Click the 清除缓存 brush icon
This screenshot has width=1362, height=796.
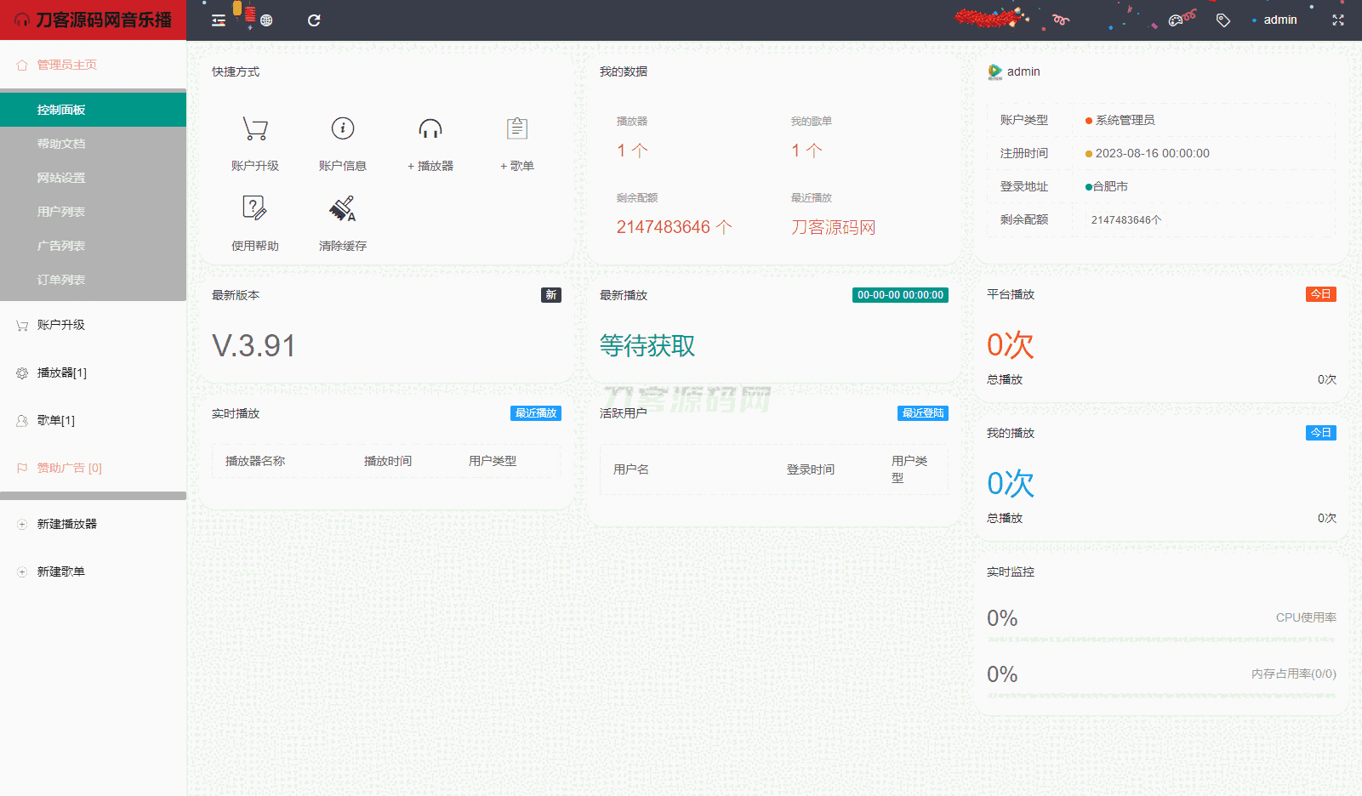[x=343, y=208]
